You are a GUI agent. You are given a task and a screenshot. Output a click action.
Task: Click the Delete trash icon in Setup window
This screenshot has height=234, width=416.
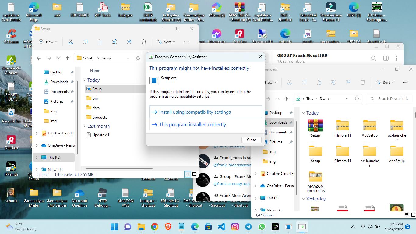click(144, 42)
